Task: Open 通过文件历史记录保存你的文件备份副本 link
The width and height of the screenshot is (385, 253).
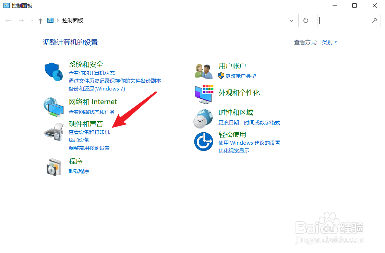Action: (x=115, y=81)
